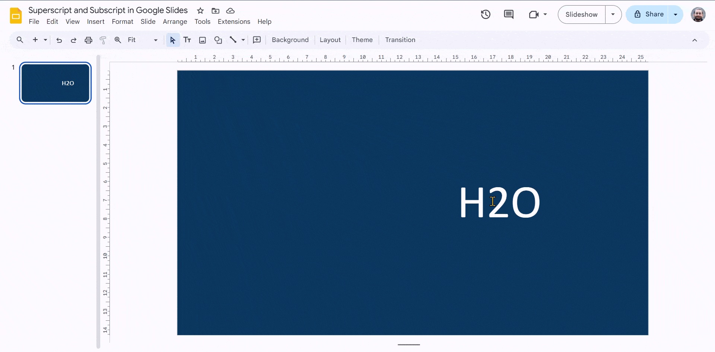715x352 pixels.
Task: Open the Extensions menu
Action: 233,22
